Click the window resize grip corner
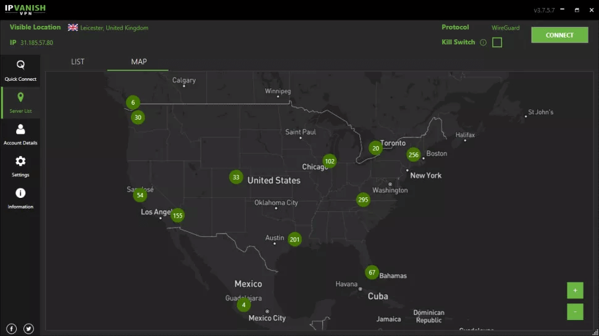Image resolution: width=599 pixels, height=336 pixels. tap(595, 332)
